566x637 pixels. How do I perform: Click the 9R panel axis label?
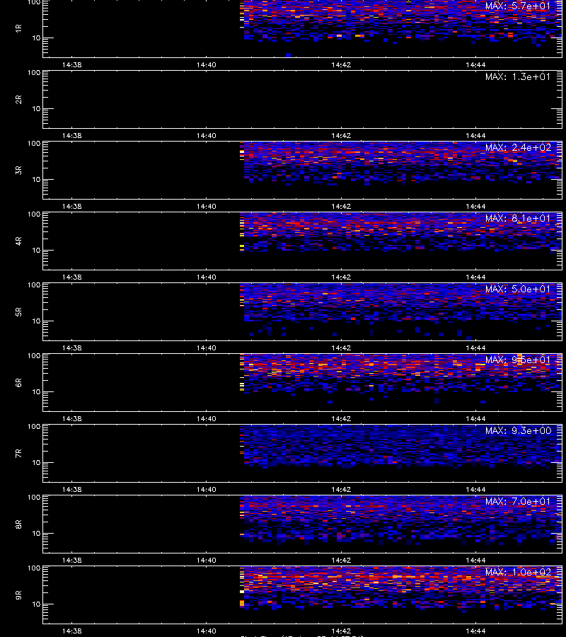point(18,595)
